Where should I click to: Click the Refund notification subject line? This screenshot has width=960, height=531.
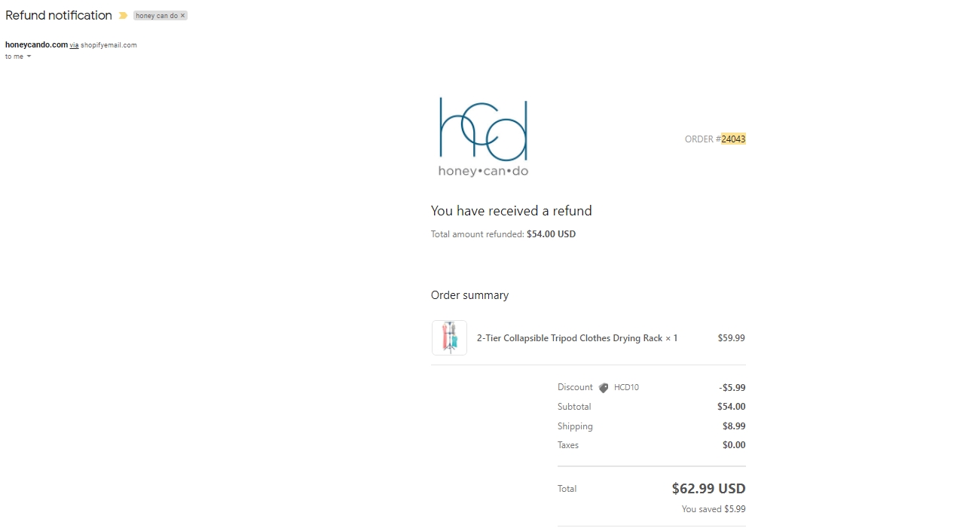point(59,15)
